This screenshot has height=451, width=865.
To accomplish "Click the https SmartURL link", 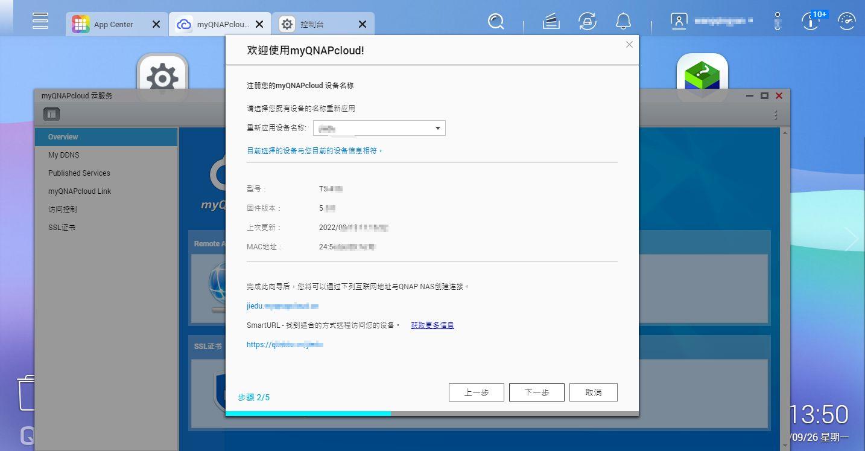I will coord(285,345).
